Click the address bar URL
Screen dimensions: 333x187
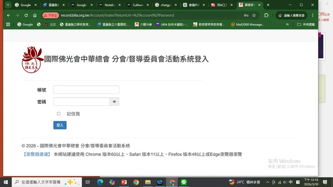[x=117, y=15]
